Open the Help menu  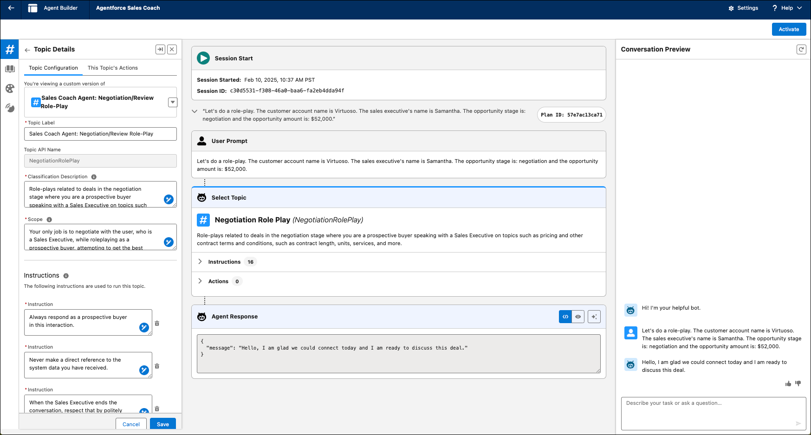point(787,8)
